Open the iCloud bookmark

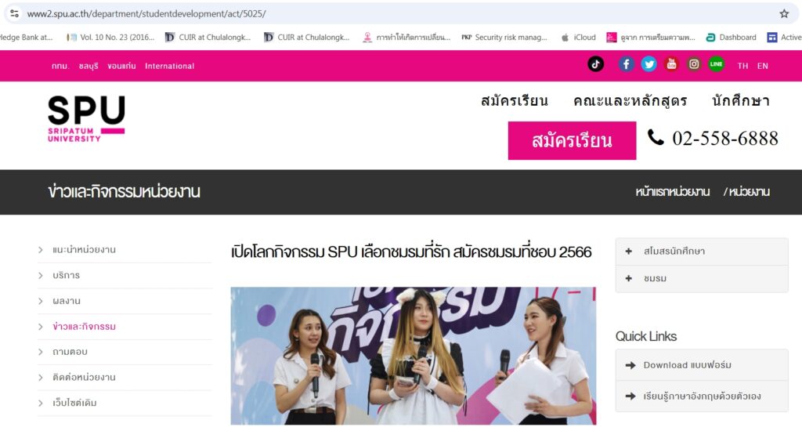pyautogui.click(x=579, y=38)
